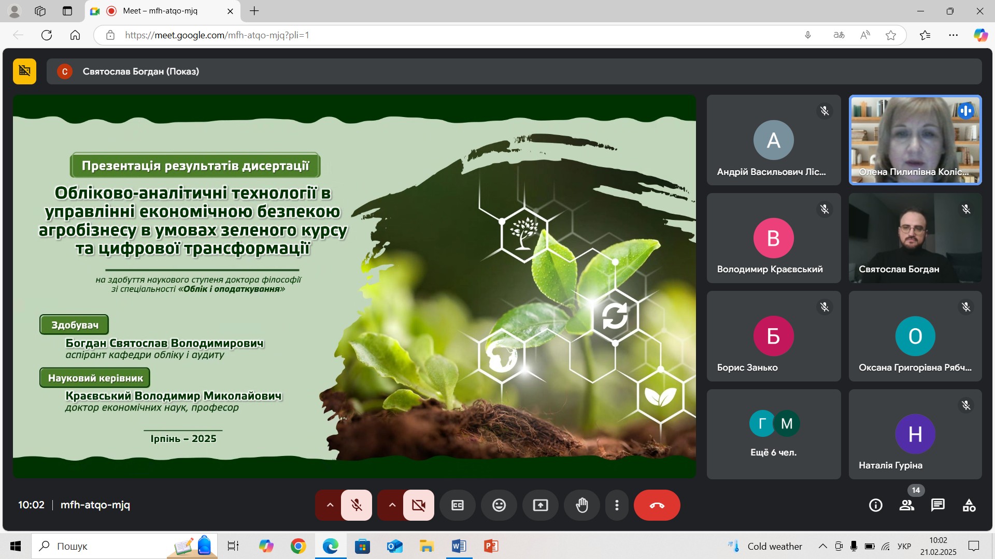The image size is (995, 559).
Task: Open Edge workspaces icon
Action: tap(40, 11)
